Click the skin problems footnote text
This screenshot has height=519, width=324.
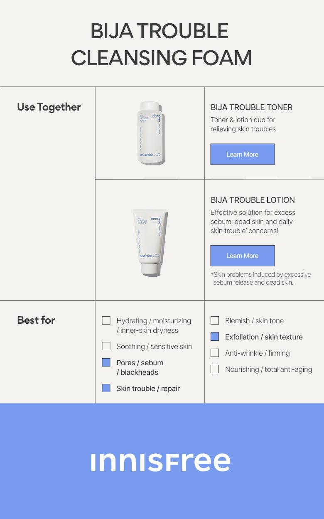pos(260,278)
